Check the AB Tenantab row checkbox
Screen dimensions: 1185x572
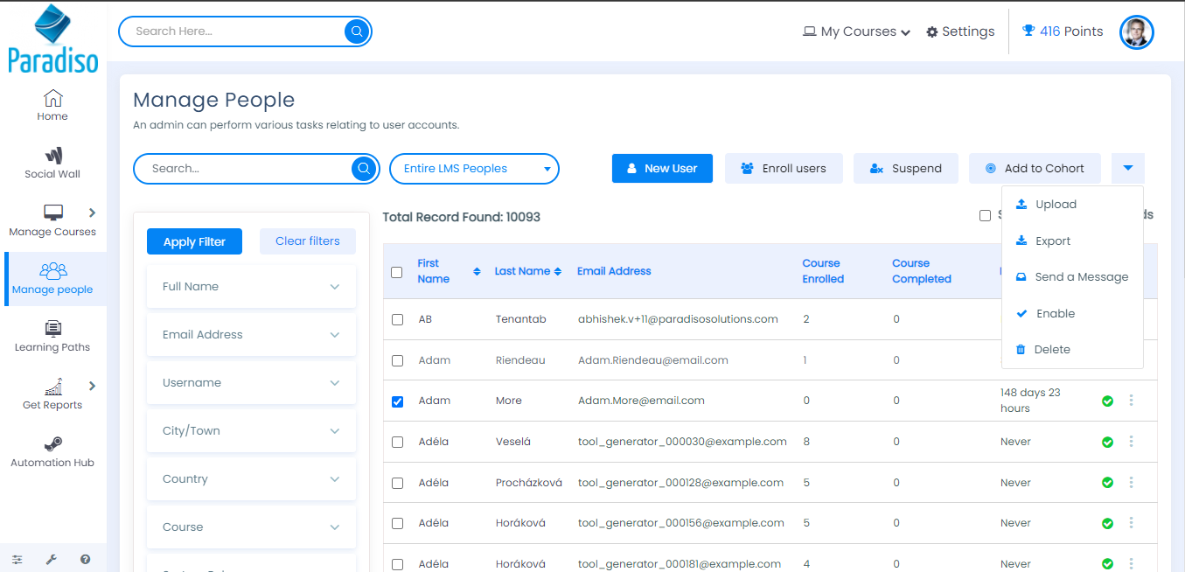point(397,320)
